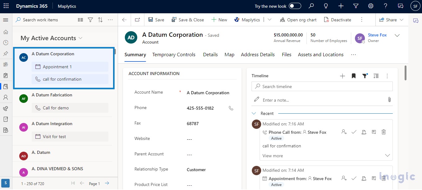Open global search magnifier icon

311,6
